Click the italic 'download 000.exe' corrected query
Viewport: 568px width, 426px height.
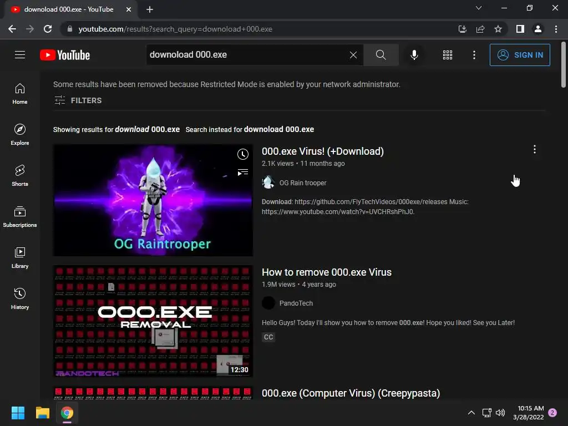coord(148,129)
